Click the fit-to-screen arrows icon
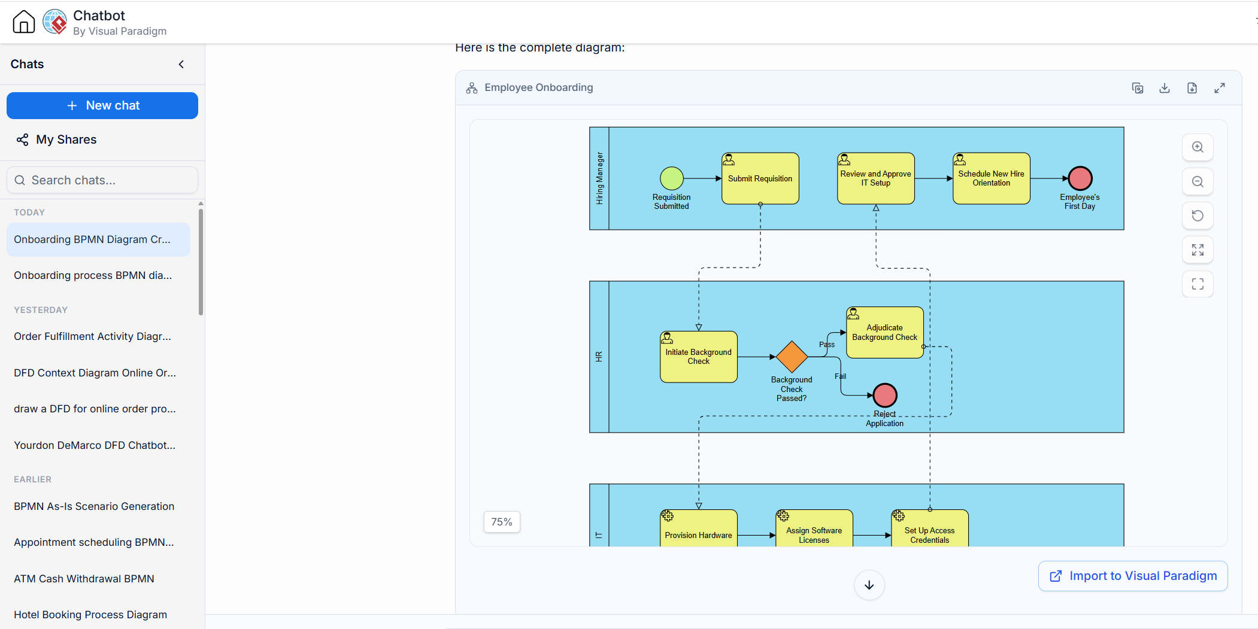Screen dimensions: 1258x629 point(1198,250)
